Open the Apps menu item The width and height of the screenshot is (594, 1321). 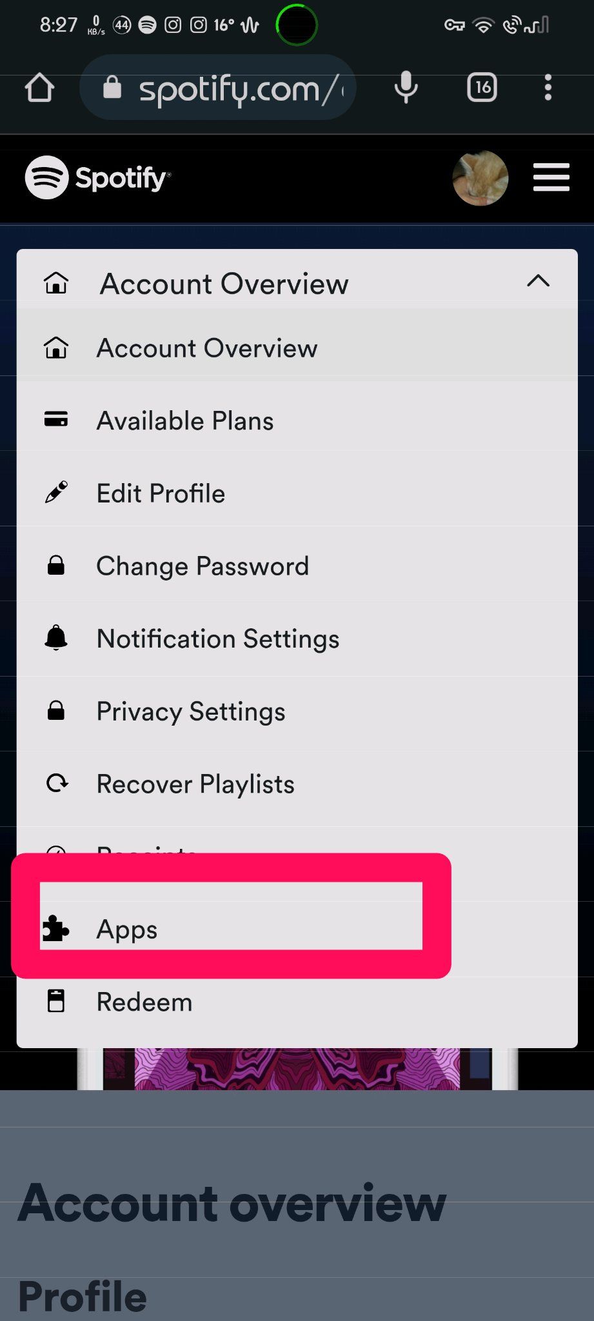click(232, 929)
